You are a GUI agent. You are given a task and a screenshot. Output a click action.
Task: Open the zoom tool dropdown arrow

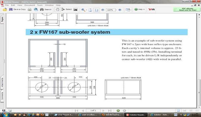tap(86, 10)
